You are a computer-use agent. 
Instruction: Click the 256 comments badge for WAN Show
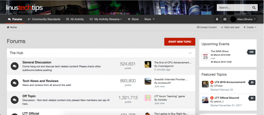[251, 52]
